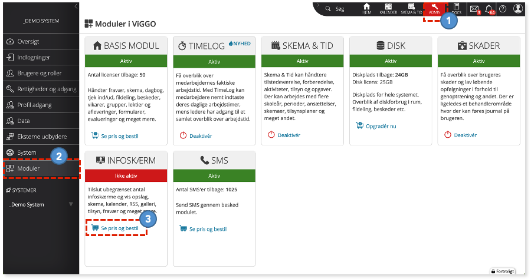The height and width of the screenshot is (279, 531).
Task: Select Profil adgang in the sidebar
Action: [41, 105]
